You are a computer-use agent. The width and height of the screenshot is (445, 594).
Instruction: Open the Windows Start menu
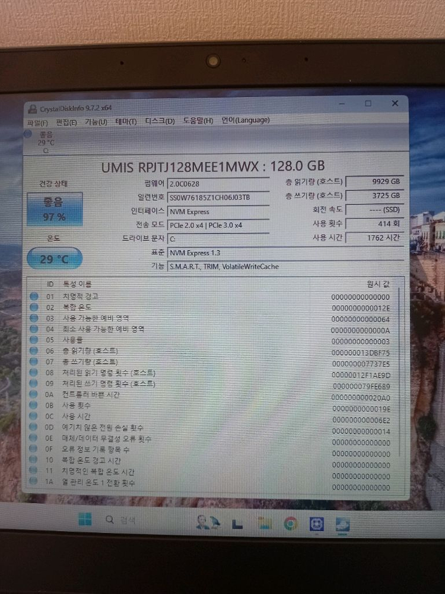coord(85,519)
